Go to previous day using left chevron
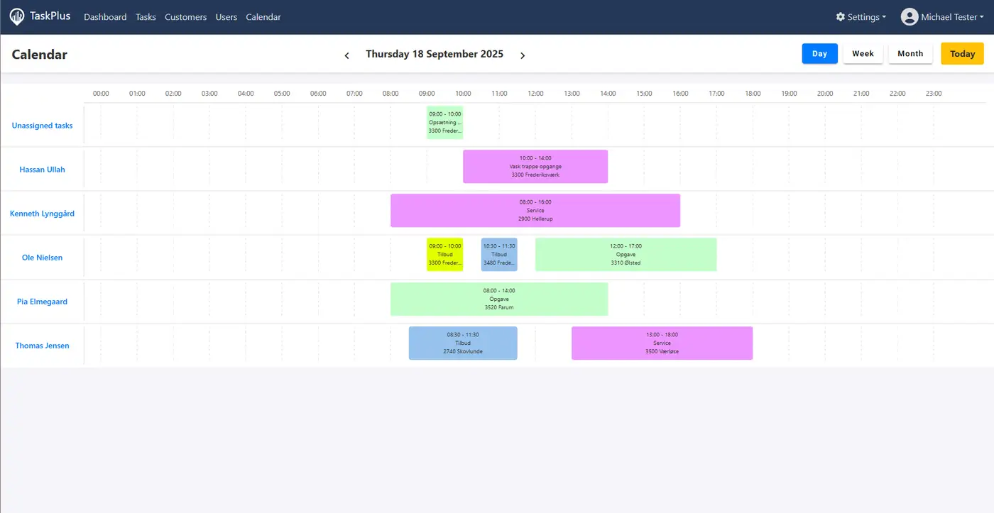The image size is (994, 513). (x=346, y=55)
